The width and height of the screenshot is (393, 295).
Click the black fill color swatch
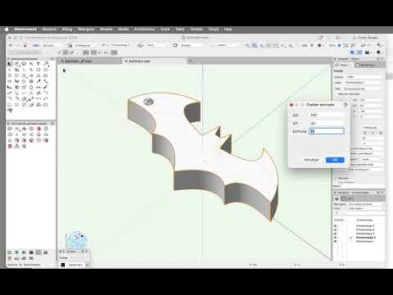click(63, 265)
